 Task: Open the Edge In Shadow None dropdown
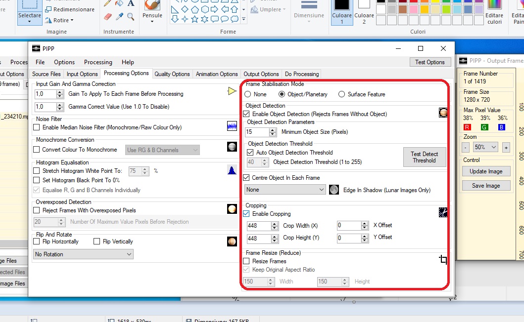click(x=285, y=190)
